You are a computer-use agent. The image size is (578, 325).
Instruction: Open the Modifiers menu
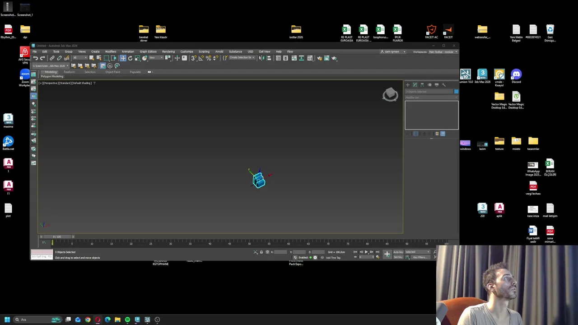[x=111, y=51]
